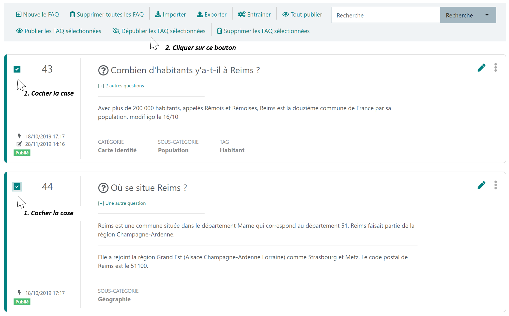Click the lightning icon beside 18/10/2019 in FAQ 43
Screen dimensions: 509x316
pyautogui.click(x=19, y=136)
